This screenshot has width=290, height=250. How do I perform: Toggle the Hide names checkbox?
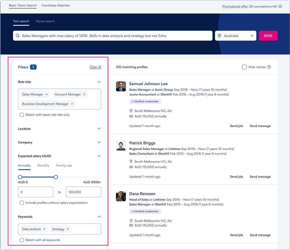(244, 67)
